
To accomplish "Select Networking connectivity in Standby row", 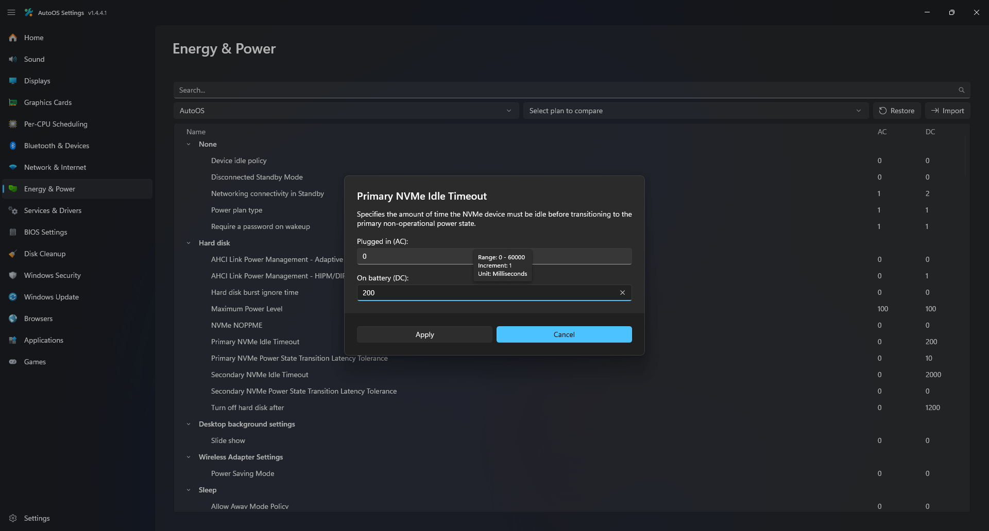I will click(572, 193).
